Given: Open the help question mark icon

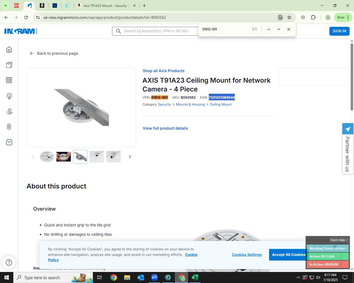Looking at the screenshot, I should tap(9, 263).
